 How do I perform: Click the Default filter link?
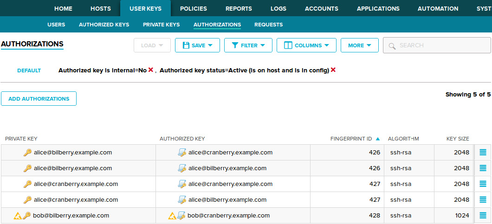[x=29, y=70]
